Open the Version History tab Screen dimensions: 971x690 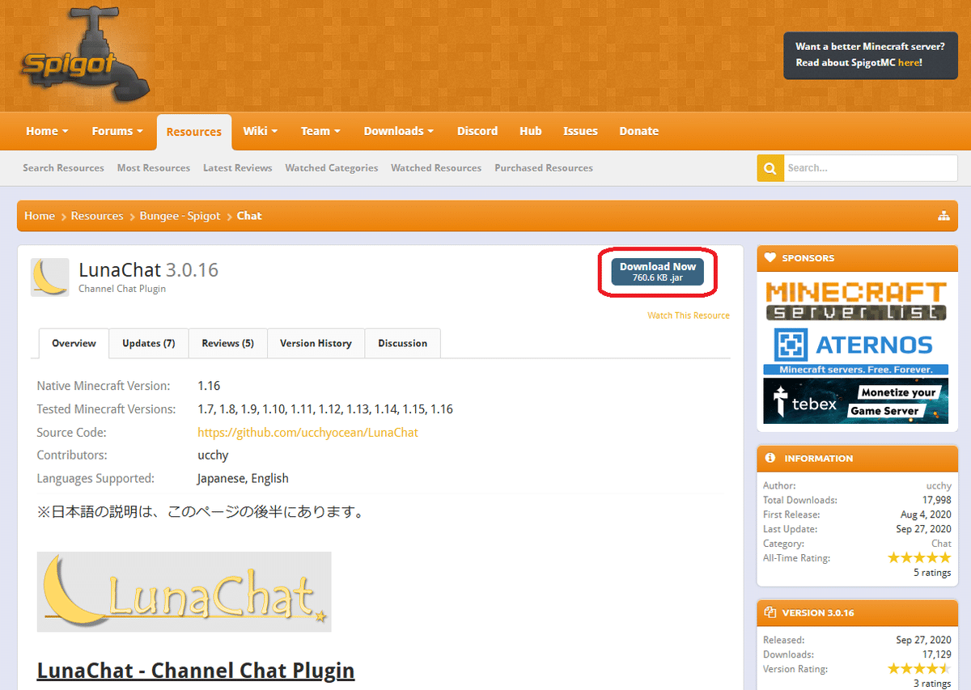coord(316,343)
